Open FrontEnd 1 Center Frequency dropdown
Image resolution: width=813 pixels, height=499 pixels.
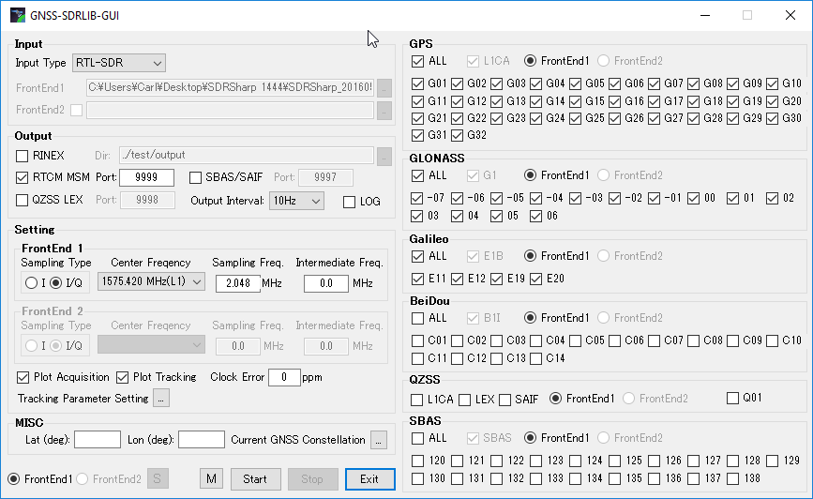click(x=151, y=283)
